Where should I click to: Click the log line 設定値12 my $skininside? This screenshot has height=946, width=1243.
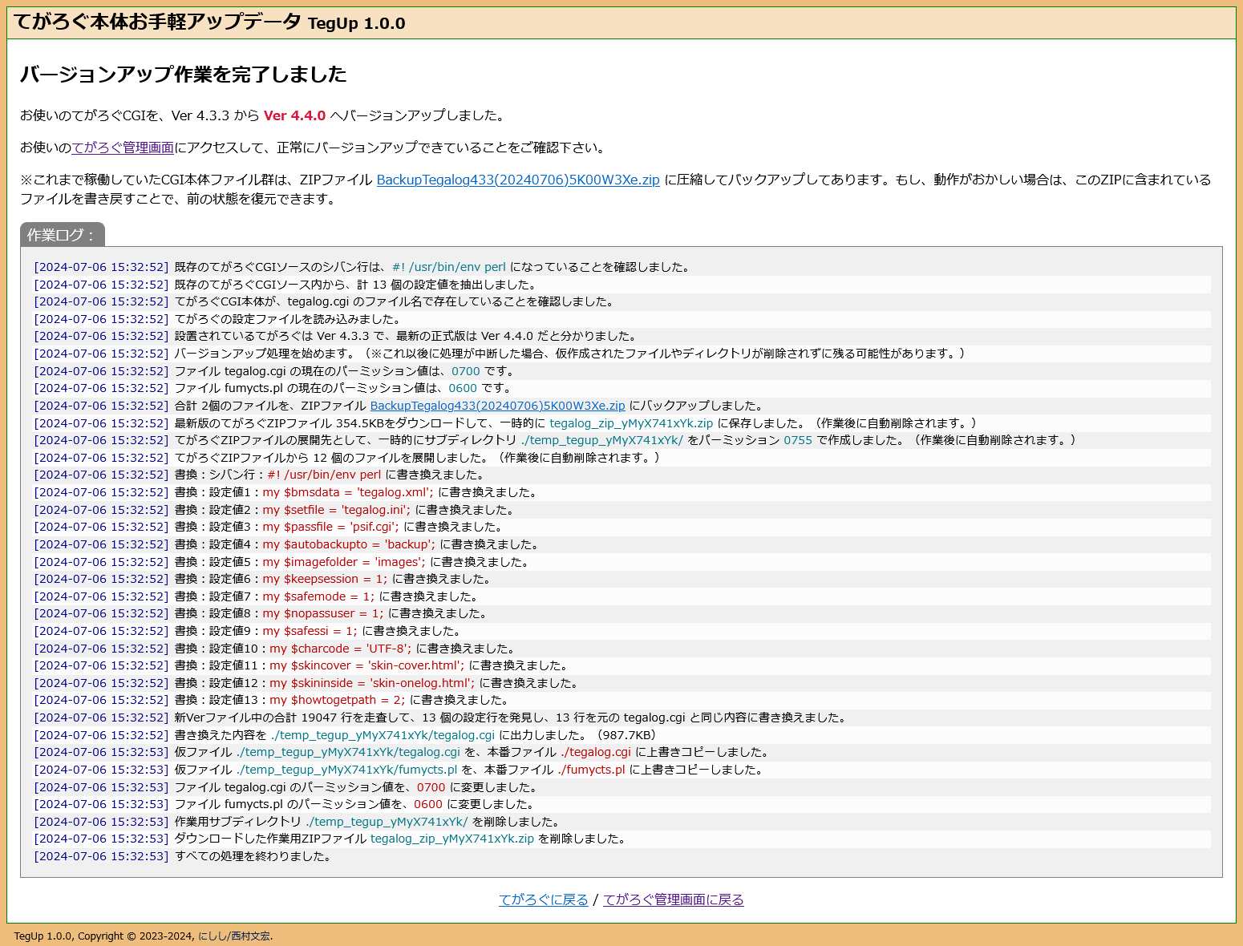pos(621,683)
